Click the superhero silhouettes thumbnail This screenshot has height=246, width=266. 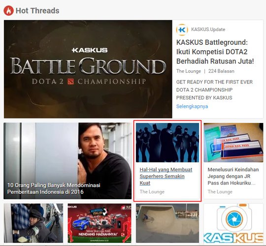coord(167,143)
